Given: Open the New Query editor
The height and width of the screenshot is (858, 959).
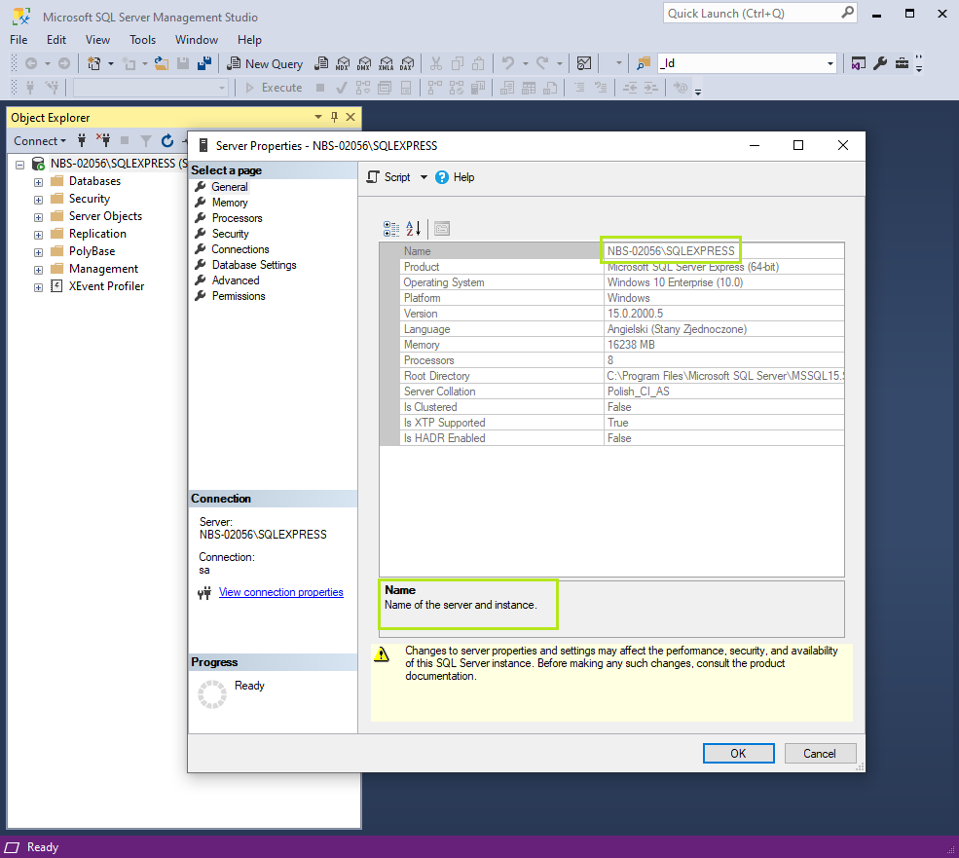Looking at the screenshot, I should [x=265, y=62].
